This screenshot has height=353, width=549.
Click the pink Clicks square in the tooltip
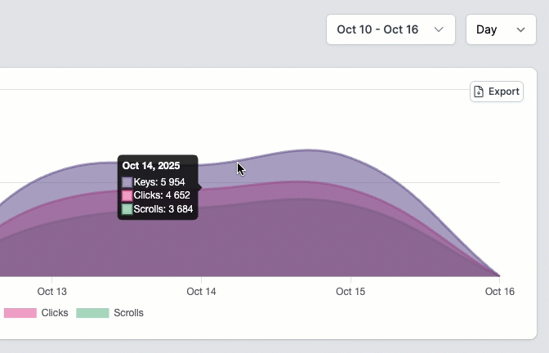pyautogui.click(x=127, y=195)
